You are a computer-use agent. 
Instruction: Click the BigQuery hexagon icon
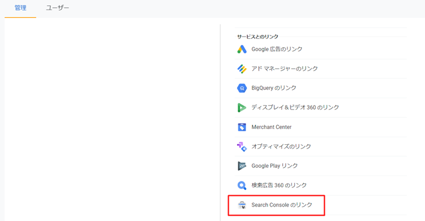click(242, 88)
